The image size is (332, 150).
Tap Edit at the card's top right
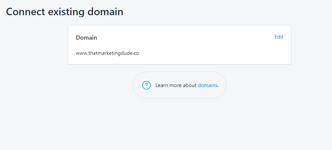[x=279, y=37]
